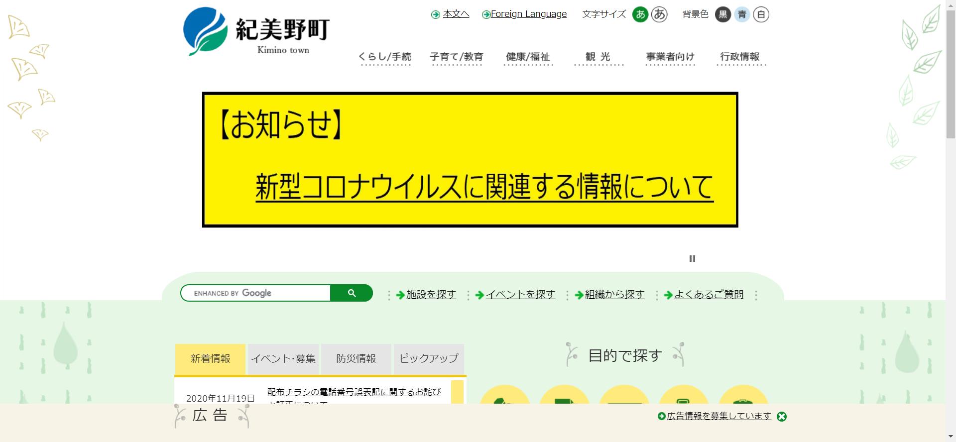Open the 行政情報 menu
956x442 pixels.
740,57
